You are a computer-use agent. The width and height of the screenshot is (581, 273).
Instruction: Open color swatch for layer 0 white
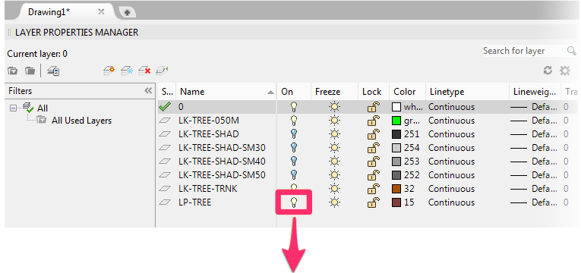396,107
